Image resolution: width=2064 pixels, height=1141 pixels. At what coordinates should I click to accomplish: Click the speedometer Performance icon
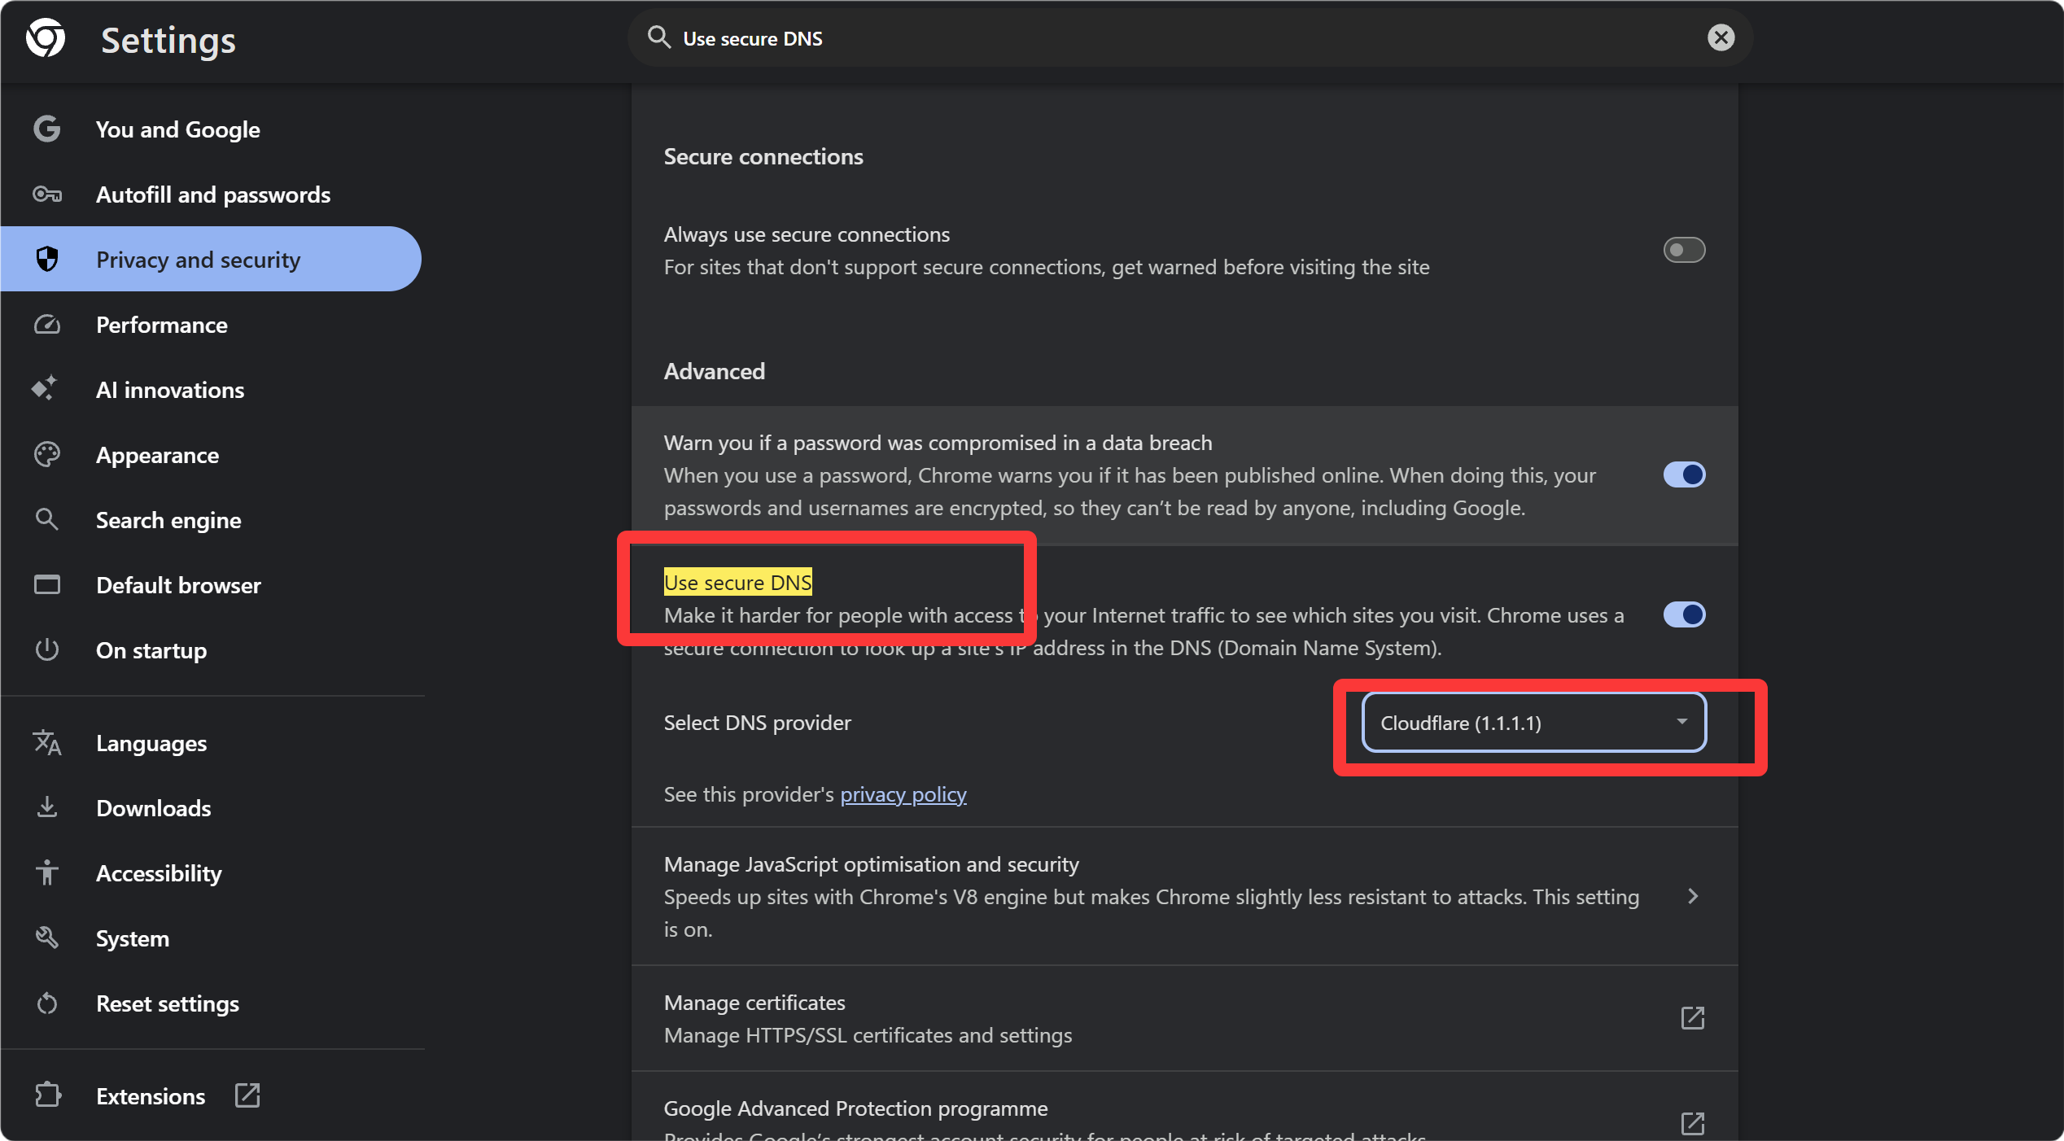click(x=46, y=325)
